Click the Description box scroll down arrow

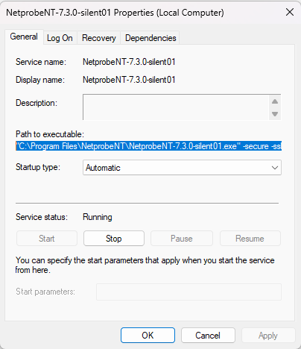(x=275, y=114)
